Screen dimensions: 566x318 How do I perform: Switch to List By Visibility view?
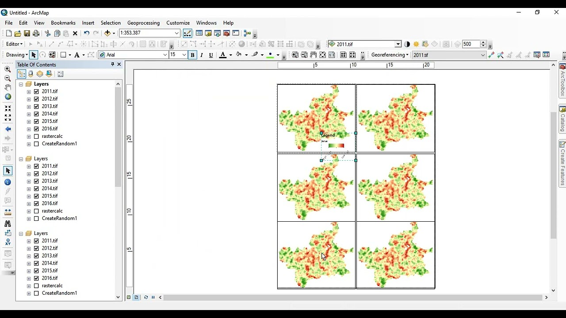[40, 74]
